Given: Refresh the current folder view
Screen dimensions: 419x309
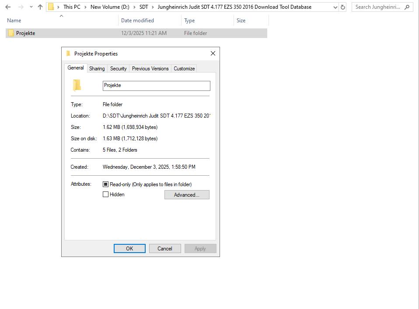Looking at the screenshot, I should tap(343, 7).
